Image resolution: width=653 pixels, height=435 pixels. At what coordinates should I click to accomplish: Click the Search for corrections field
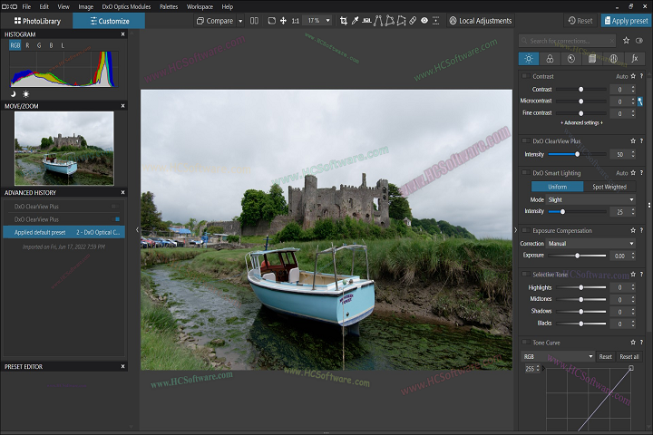click(567, 41)
